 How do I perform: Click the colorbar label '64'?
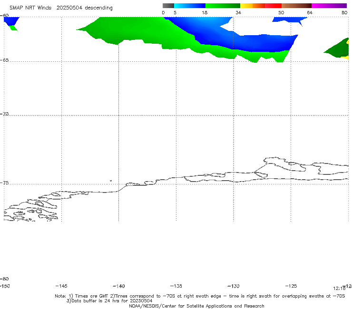(x=310, y=13)
